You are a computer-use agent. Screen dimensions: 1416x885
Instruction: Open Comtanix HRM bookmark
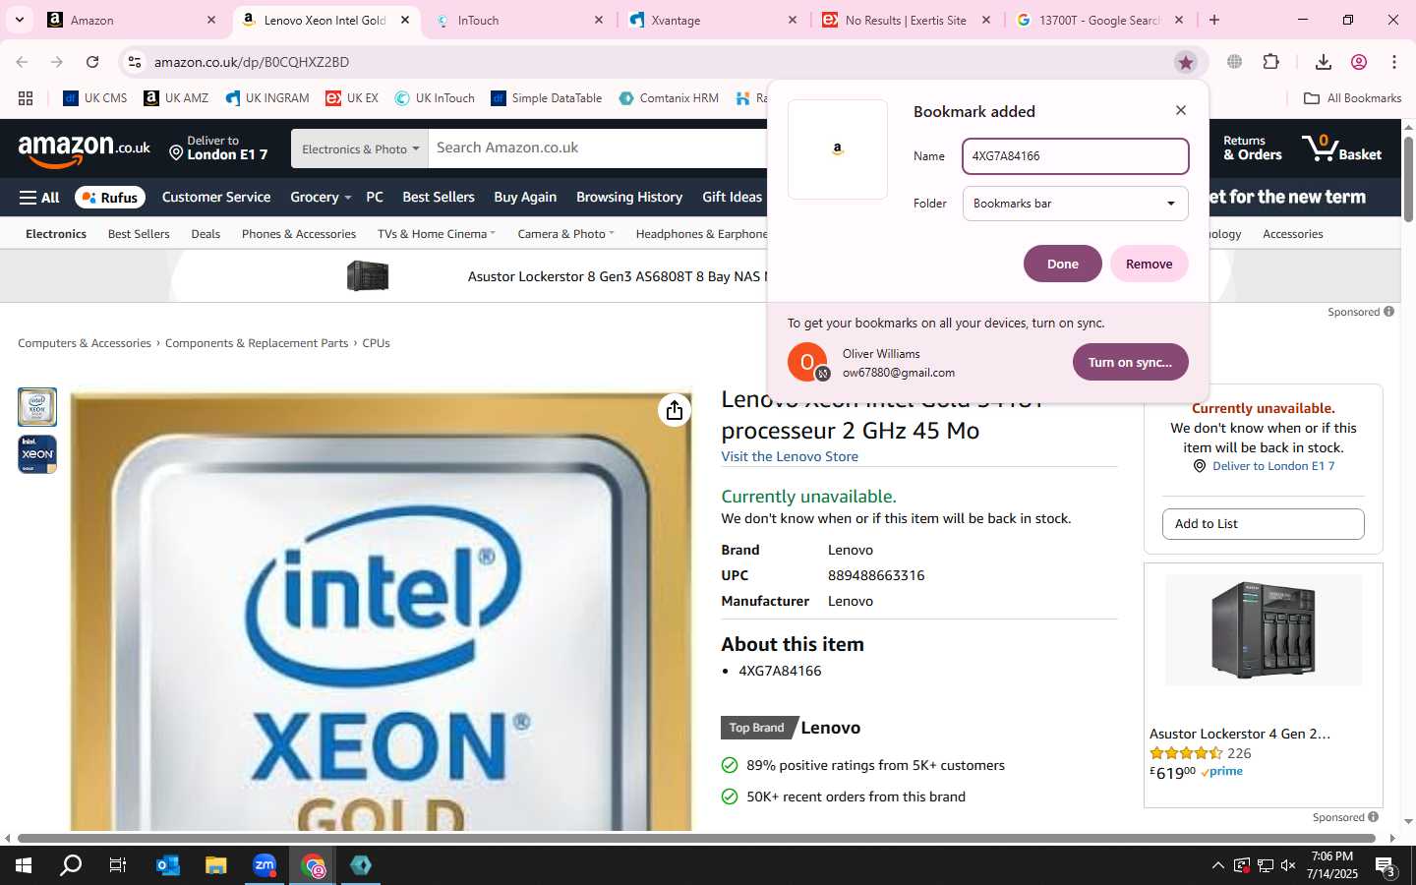click(x=669, y=98)
